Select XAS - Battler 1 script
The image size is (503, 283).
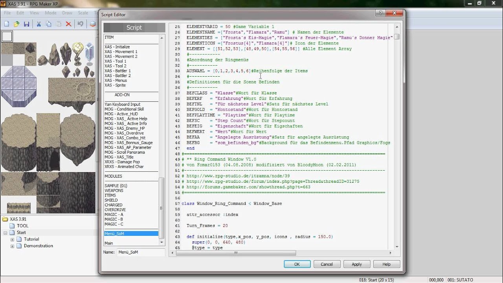(x=117, y=71)
